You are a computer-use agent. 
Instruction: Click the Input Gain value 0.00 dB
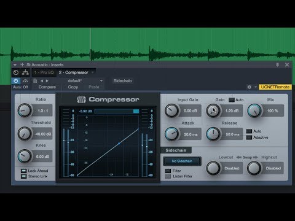[190, 110]
